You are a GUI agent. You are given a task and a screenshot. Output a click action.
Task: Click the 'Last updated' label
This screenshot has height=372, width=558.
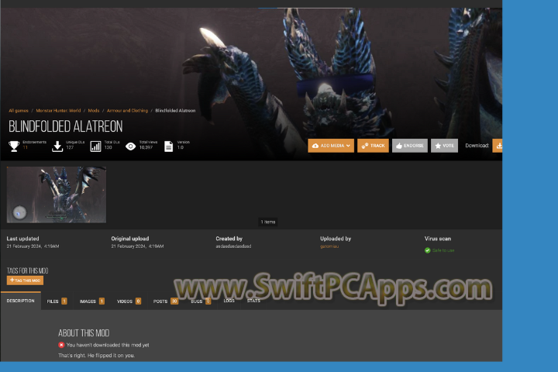click(x=22, y=239)
